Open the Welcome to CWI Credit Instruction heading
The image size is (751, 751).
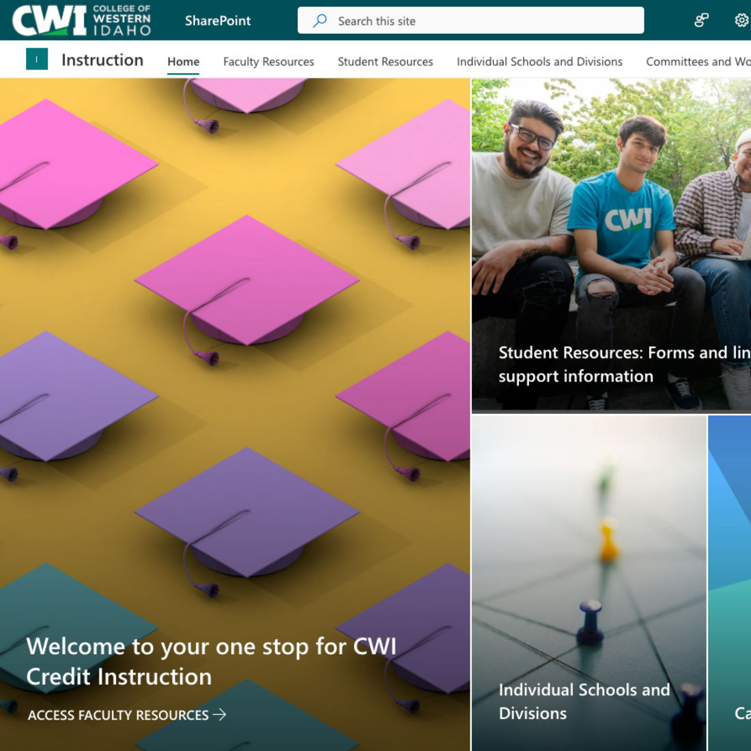pyautogui.click(x=211, y=661)
